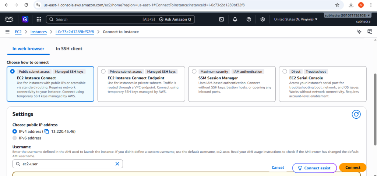Image resolution: width=377 pixels, height=176 pixels.
Task: Open CloudShell terminal icon
Action: pos(222,19)
